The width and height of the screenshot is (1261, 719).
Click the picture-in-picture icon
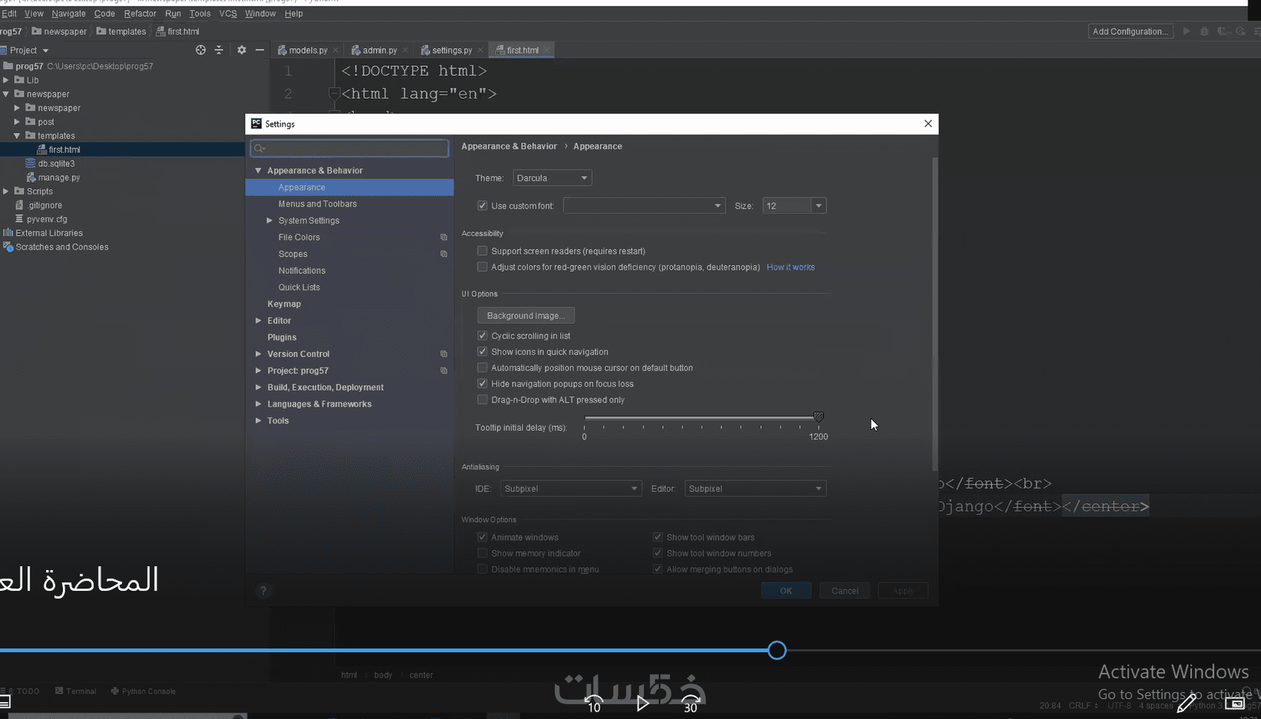(1235, 703)
